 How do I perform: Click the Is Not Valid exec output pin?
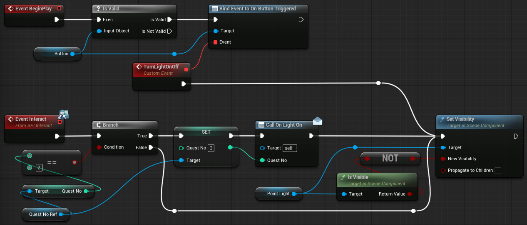[169, 31]
